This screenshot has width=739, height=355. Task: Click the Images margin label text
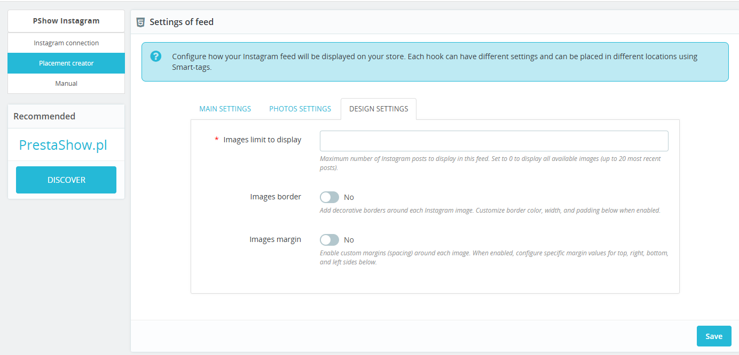[275, 239]
